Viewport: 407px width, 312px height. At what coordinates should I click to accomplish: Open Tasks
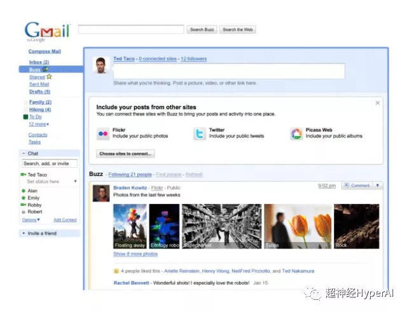[34, 142]
